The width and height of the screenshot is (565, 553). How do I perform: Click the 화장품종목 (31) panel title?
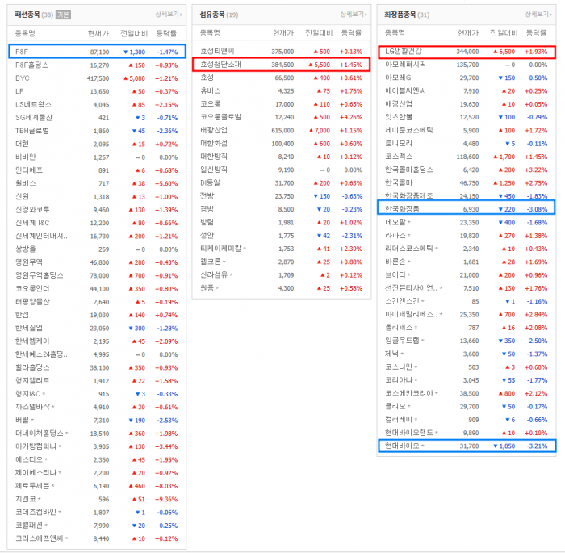coord(407,15)
